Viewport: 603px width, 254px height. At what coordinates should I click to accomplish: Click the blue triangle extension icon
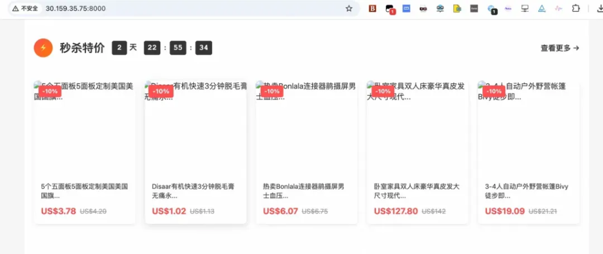[x=542, y=8]
